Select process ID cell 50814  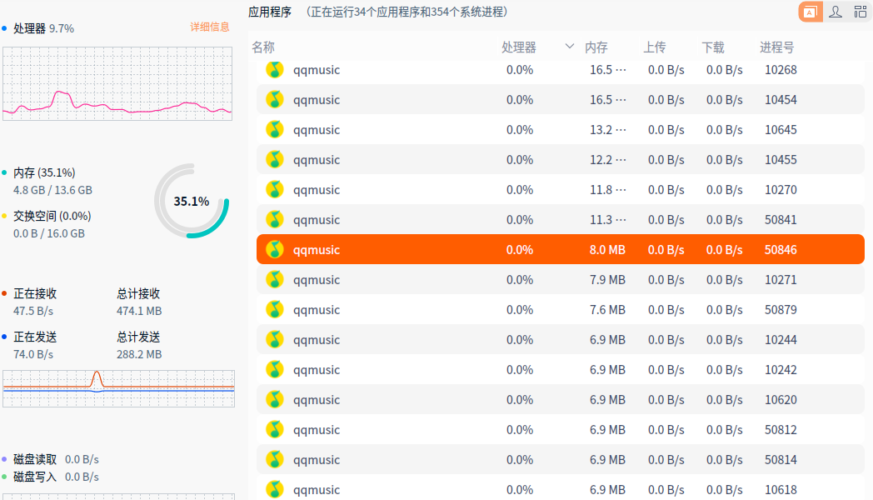click(x=781, y=460)
